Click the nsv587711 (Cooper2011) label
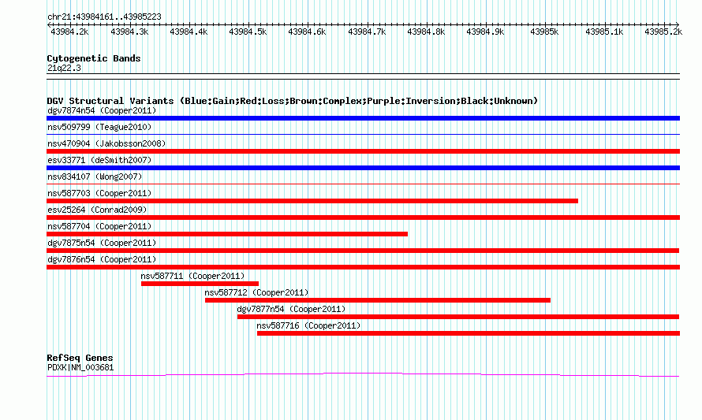702x420 pixels. click(192, 276)
